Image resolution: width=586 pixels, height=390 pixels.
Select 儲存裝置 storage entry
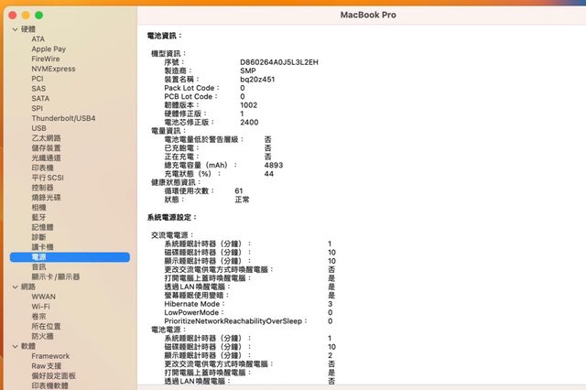(47, 148)
